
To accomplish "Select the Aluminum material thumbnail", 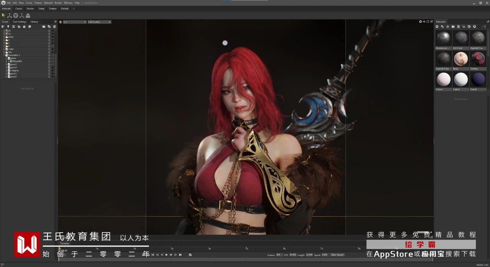I will (x=443, y=38).
